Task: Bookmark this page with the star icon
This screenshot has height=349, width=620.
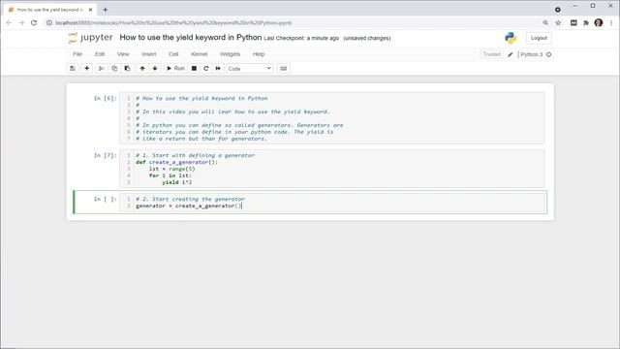Action: click(x=558, y=23)
